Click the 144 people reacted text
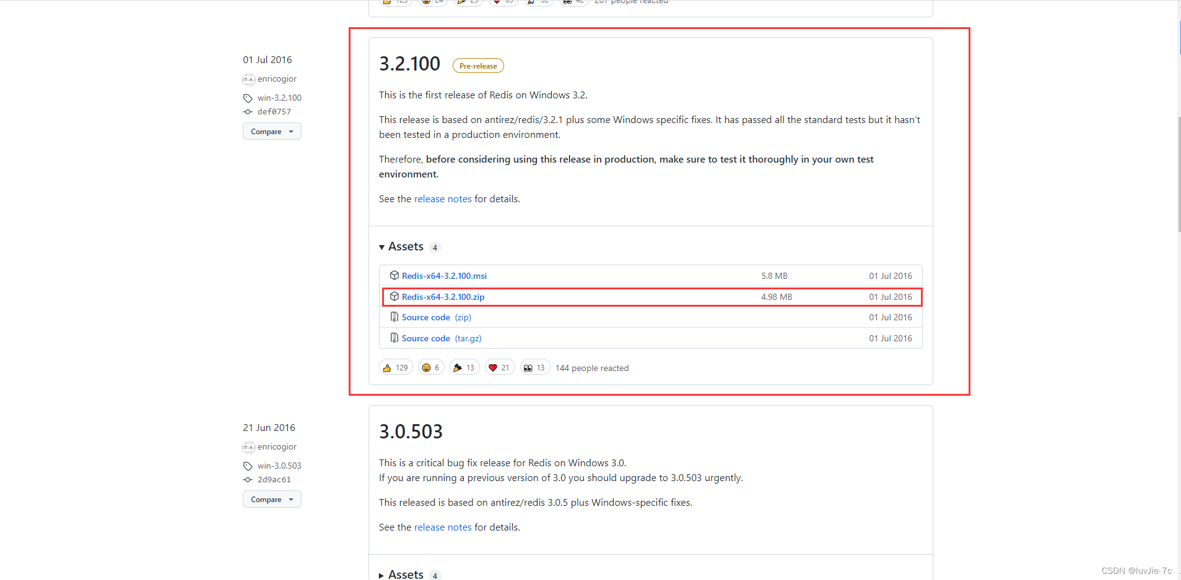Image resolution: width=1181 pixels, height=580 pixels. click(x=592, y=369)
